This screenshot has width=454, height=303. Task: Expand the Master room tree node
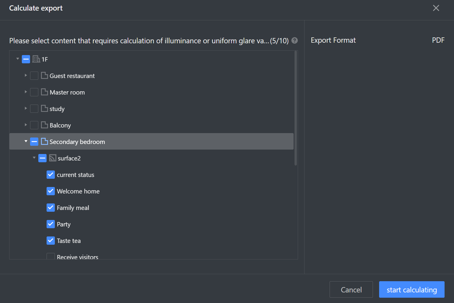26,92
